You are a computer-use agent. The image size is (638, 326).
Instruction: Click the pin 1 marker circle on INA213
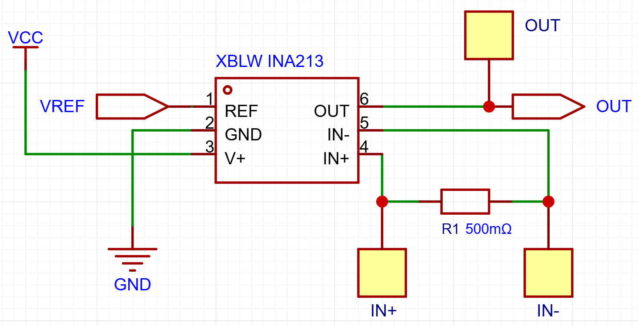[x=227, y=90]
